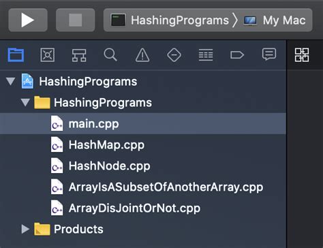
Task: Select the HashingPrograms group folder
Action: (x=143, y=102)
